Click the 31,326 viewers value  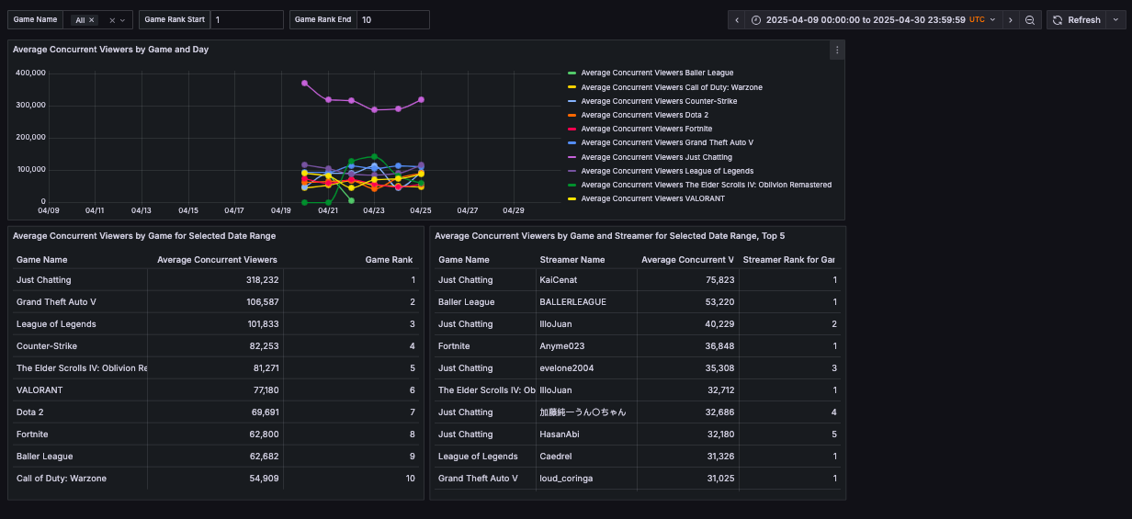click(719, 457)
